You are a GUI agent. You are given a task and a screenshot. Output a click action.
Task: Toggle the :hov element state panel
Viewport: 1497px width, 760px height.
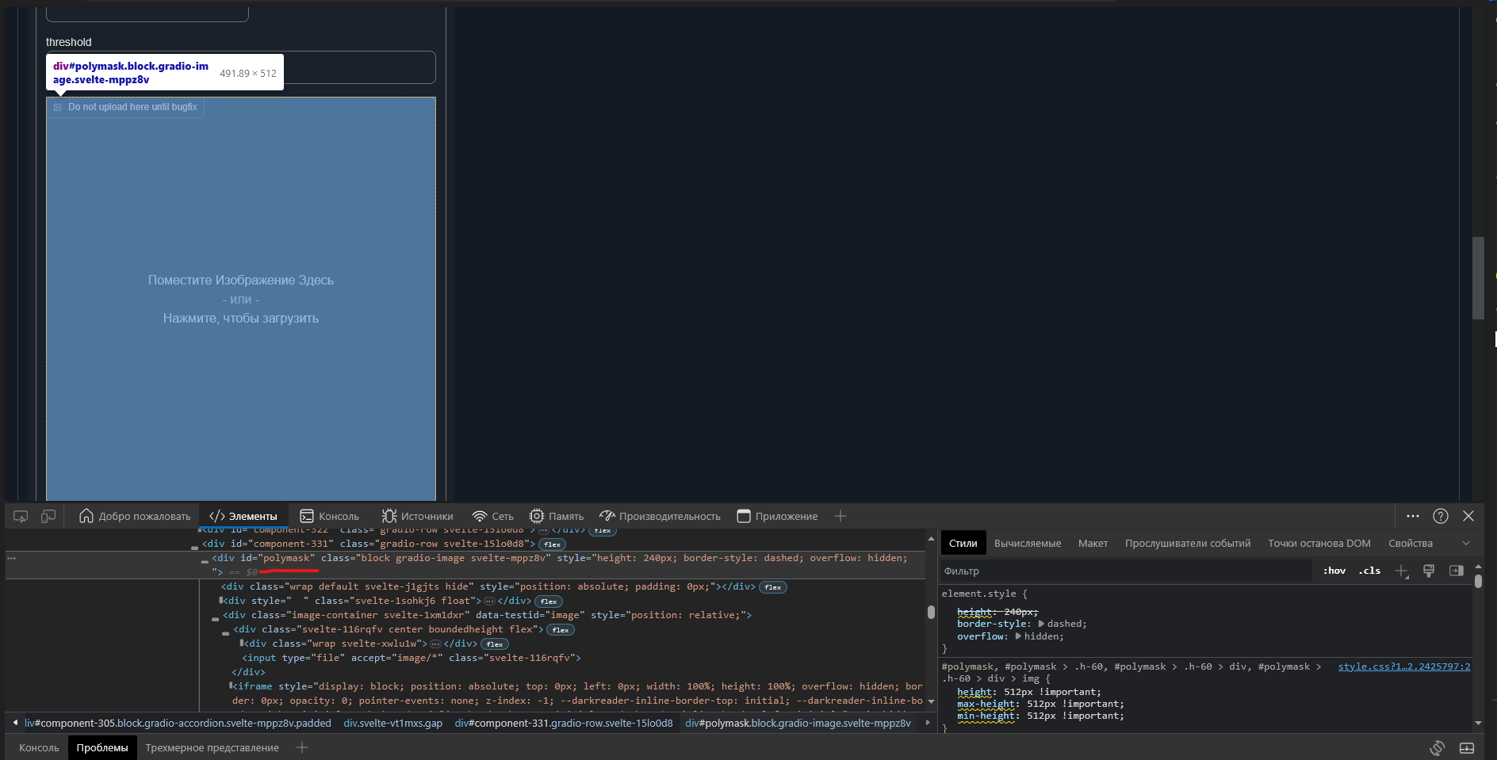[1334, 571]
